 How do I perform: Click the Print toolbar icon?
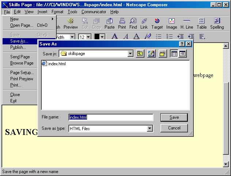pos(122,23)
